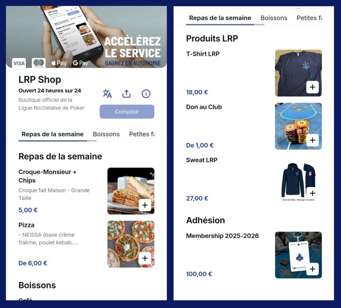Switch to Boissons tab on right screen
This screenshot has width=341, height=308.
pyautogui.click(x=274, y=18)
